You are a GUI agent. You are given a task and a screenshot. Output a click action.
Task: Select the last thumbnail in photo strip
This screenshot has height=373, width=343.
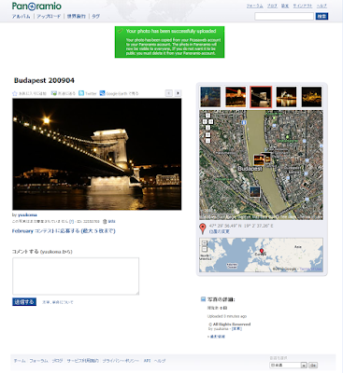pos(311,97)
